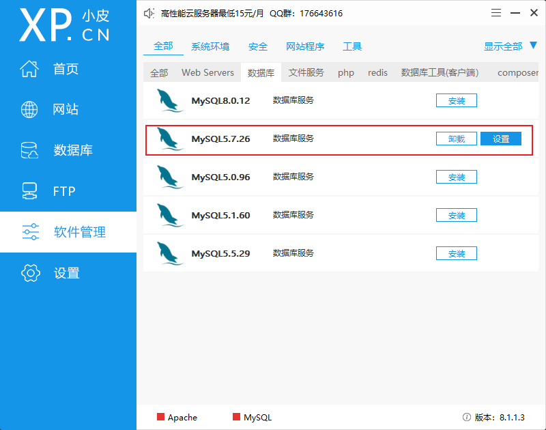Screen dimensions: 546x430
Task: Open the 设置 gear icon in sidebar
Action: pos(31,273)
